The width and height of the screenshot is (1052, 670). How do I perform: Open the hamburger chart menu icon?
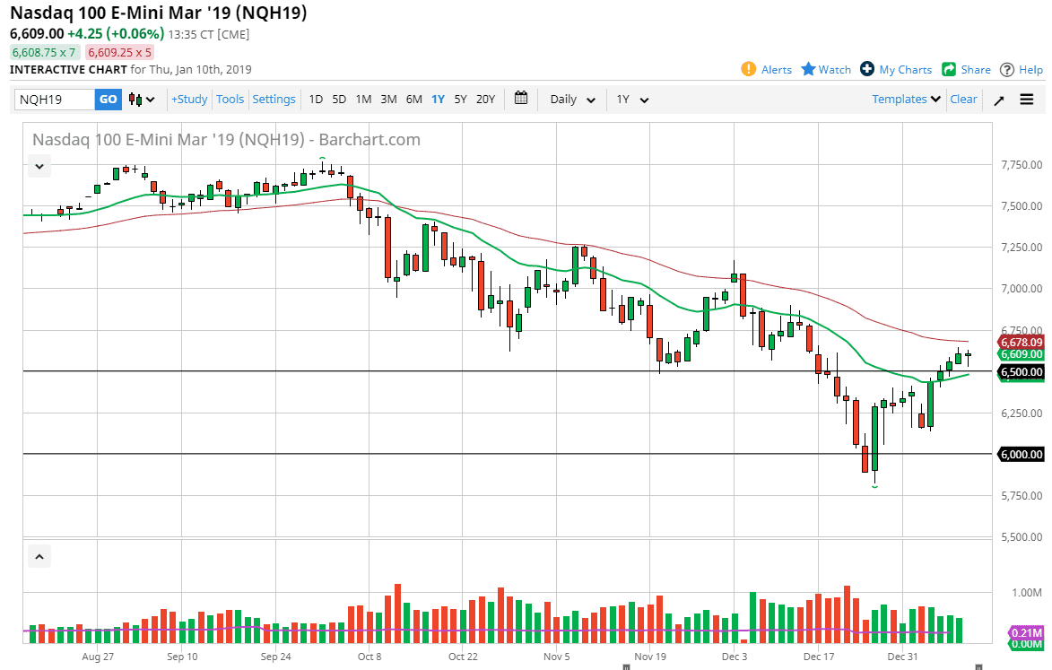(1027, 100)
